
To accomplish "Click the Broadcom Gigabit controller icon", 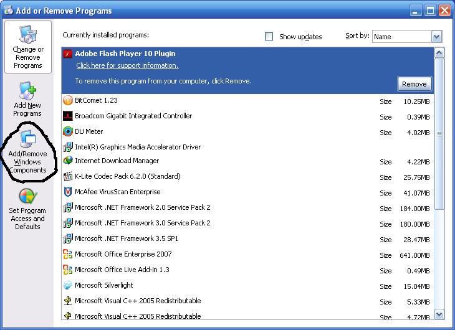I will click(67, 116).
